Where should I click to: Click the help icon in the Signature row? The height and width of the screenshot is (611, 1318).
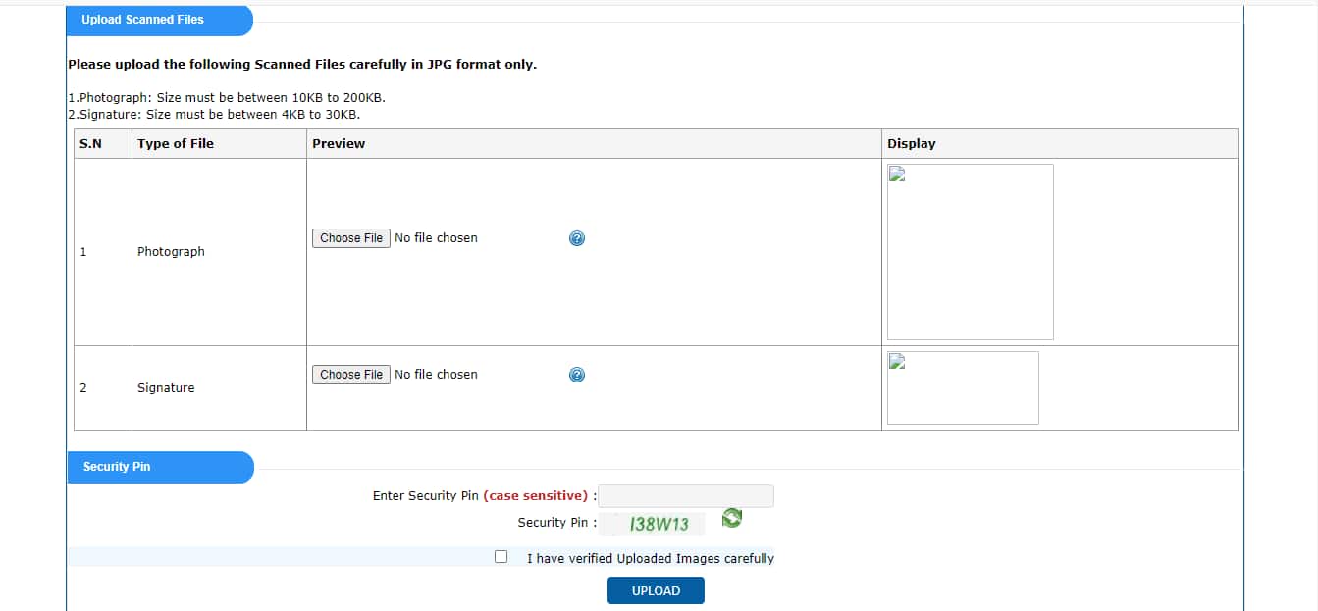click(577, 375)
